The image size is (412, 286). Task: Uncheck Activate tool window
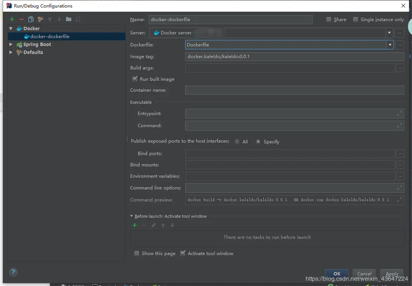click(183, 254)
